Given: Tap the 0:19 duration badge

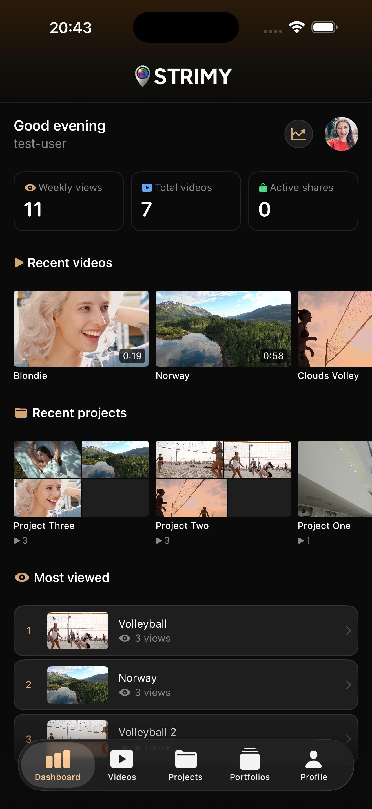Looking at the screenshot, I should pyautogui.click(x=132, y=356).
